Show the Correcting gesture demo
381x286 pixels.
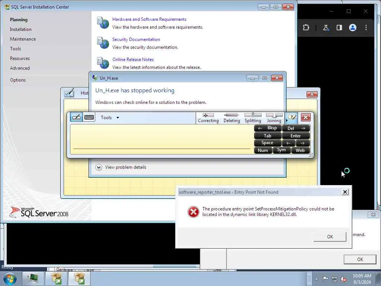(x=208, y=118)
